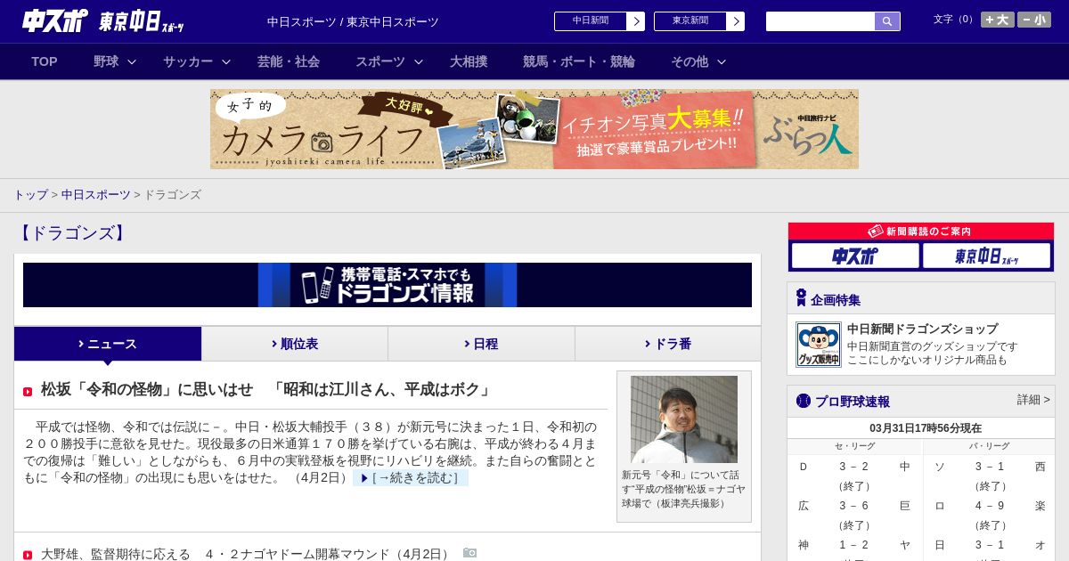Open the その他 menu item
The height and width of the screenshot is (561, 1069).
pos(690,61)
